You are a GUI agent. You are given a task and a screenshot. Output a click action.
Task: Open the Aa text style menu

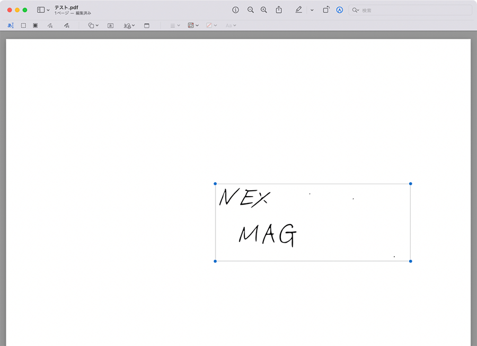231,25
